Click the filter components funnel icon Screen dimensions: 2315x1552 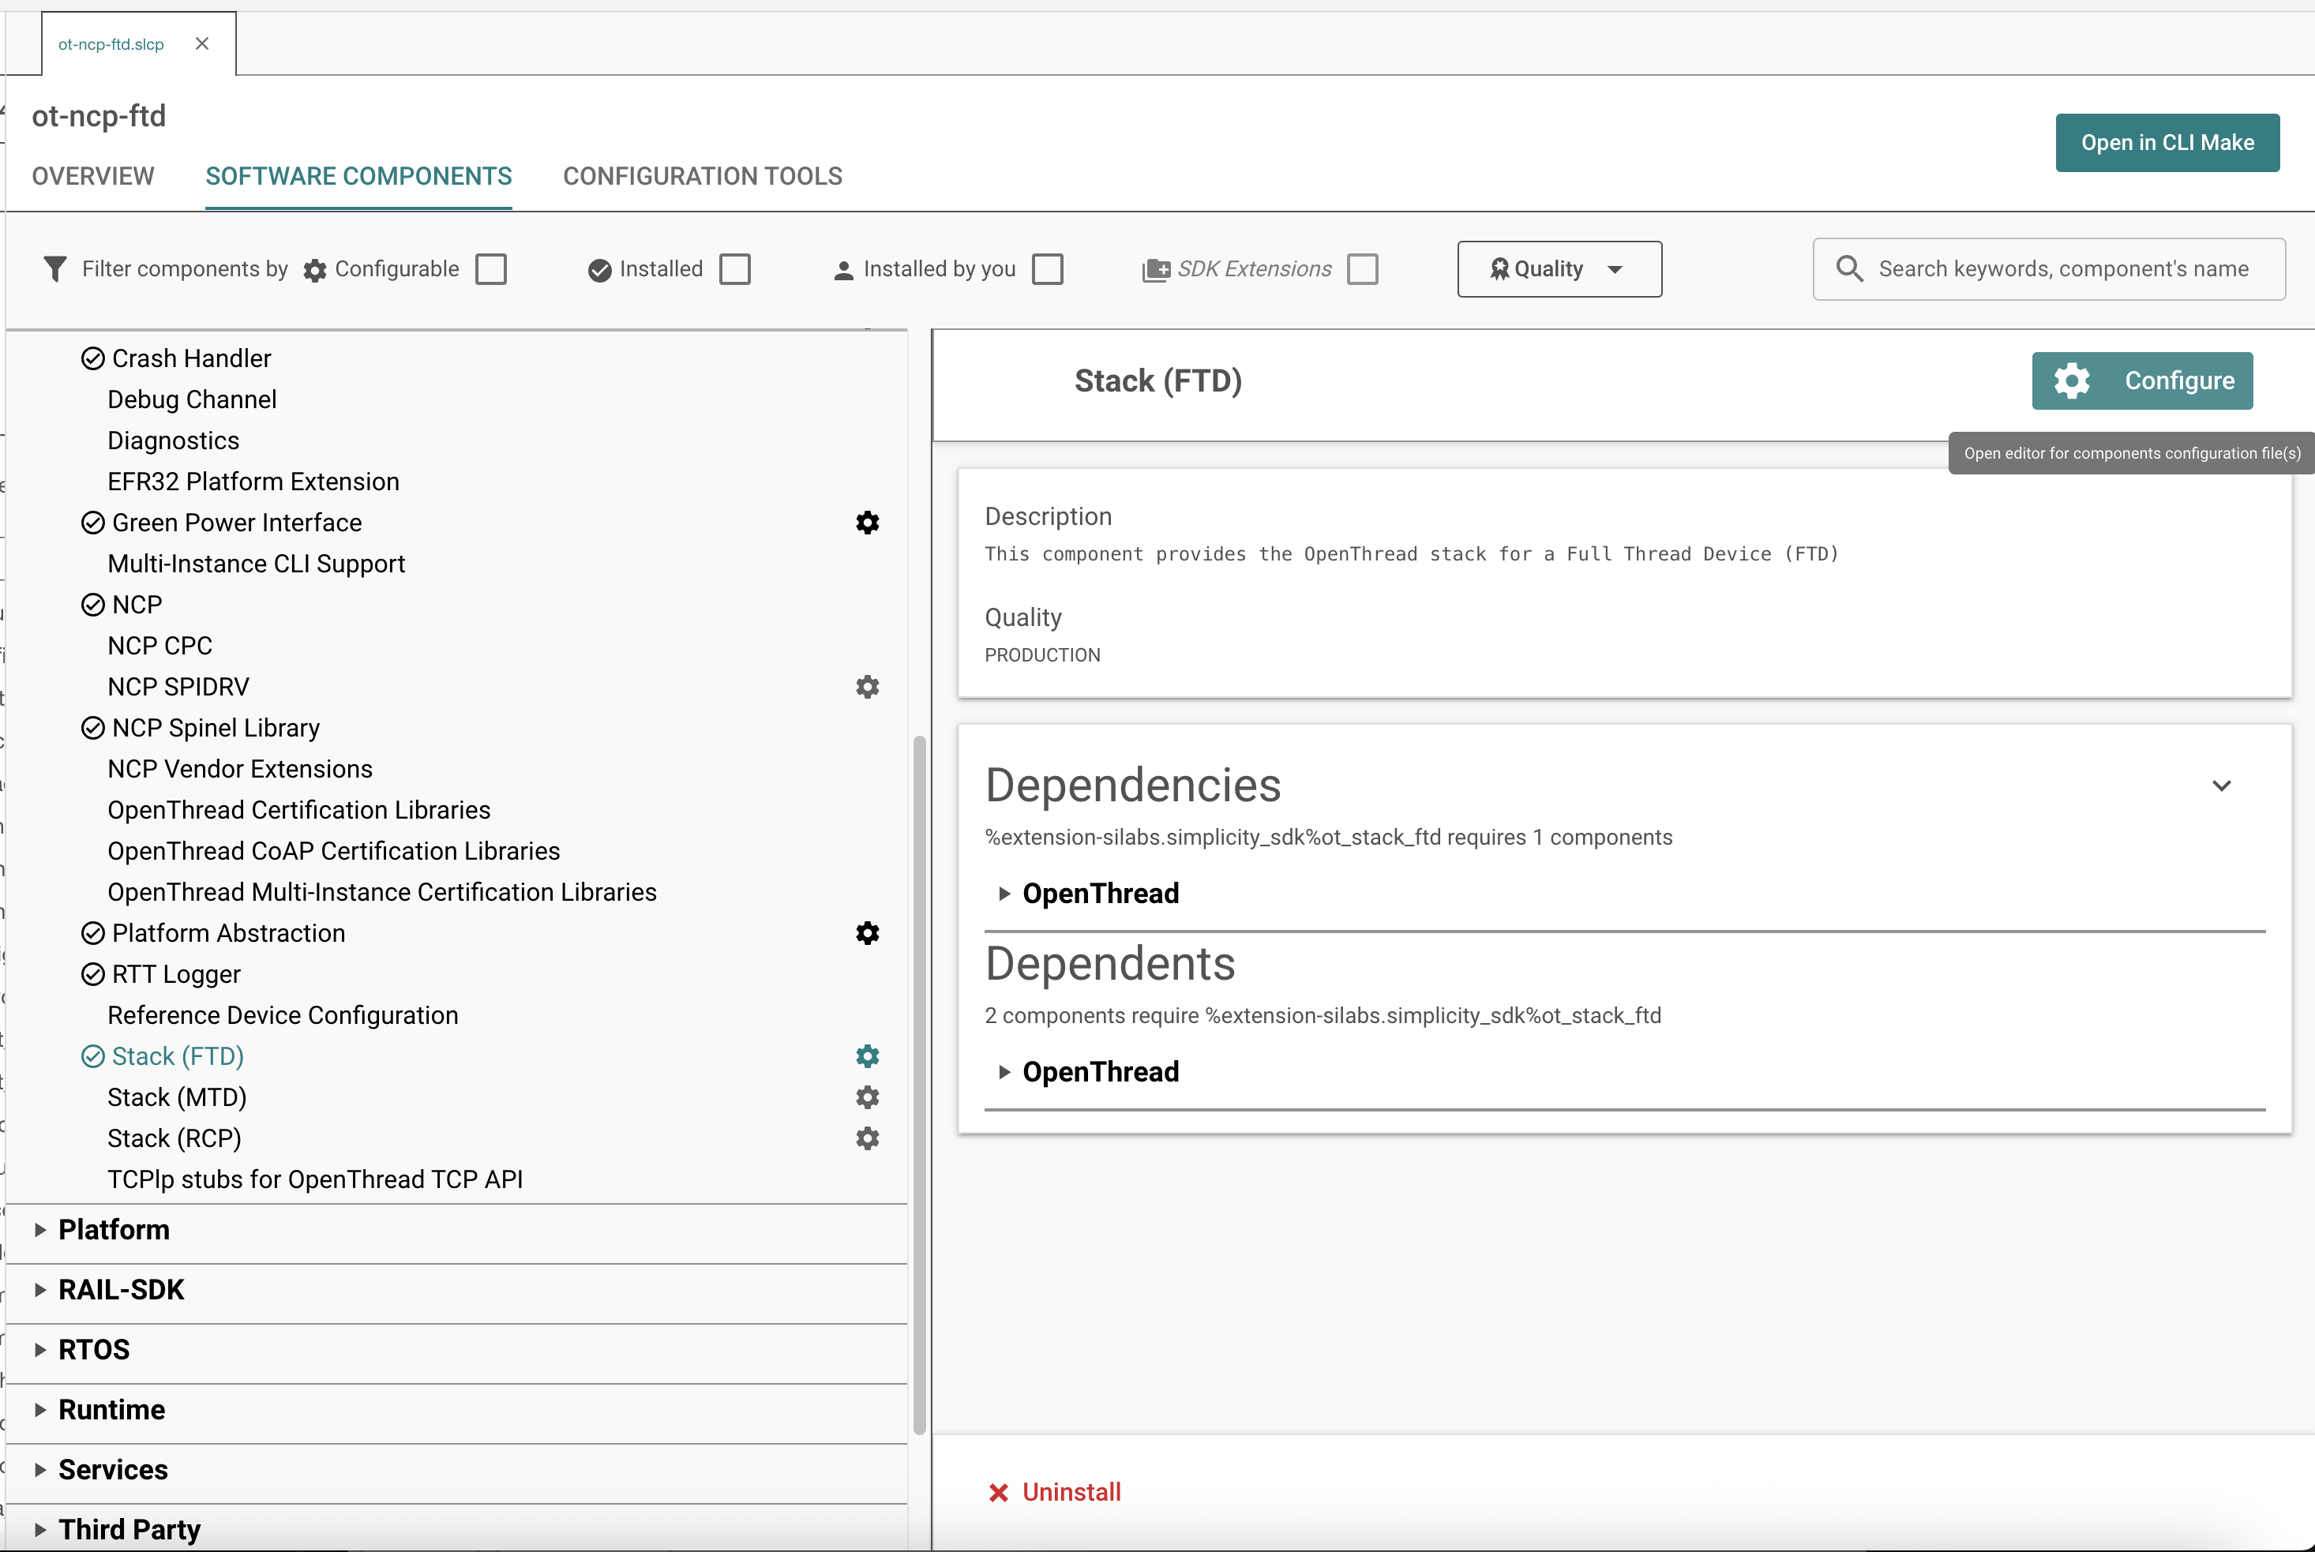pyautogui.click(x=54, y=268)
